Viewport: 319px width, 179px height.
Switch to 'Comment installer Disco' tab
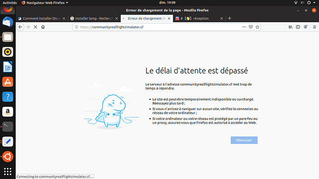(x=42, y=19)
